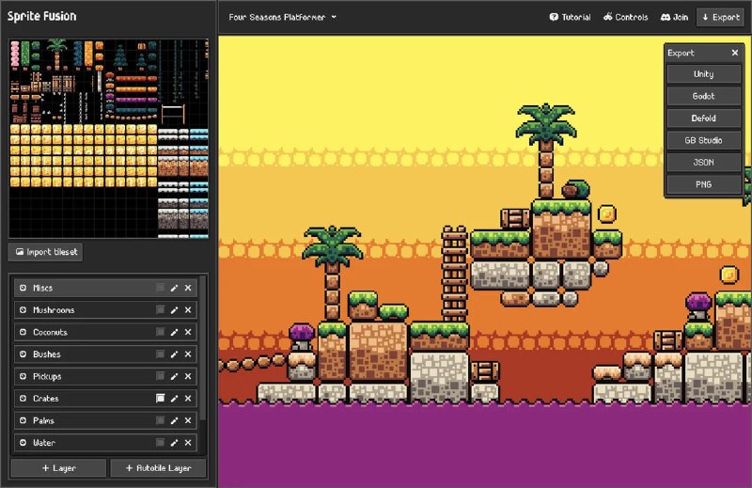This screenshot has width=752, height=488.
Task: Rename the Bushes layer via pencil
Action: (x=174, y=354)
